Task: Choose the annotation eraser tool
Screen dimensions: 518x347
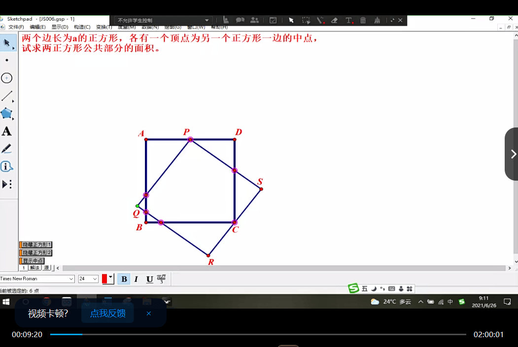Action: pos(334,20)
